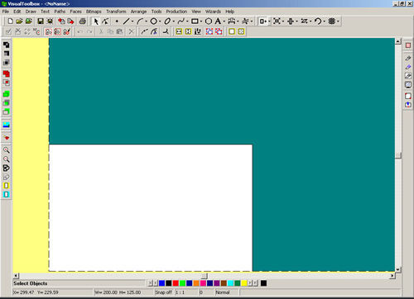Open dropdown arrow next to line tool

pos(132,21)
